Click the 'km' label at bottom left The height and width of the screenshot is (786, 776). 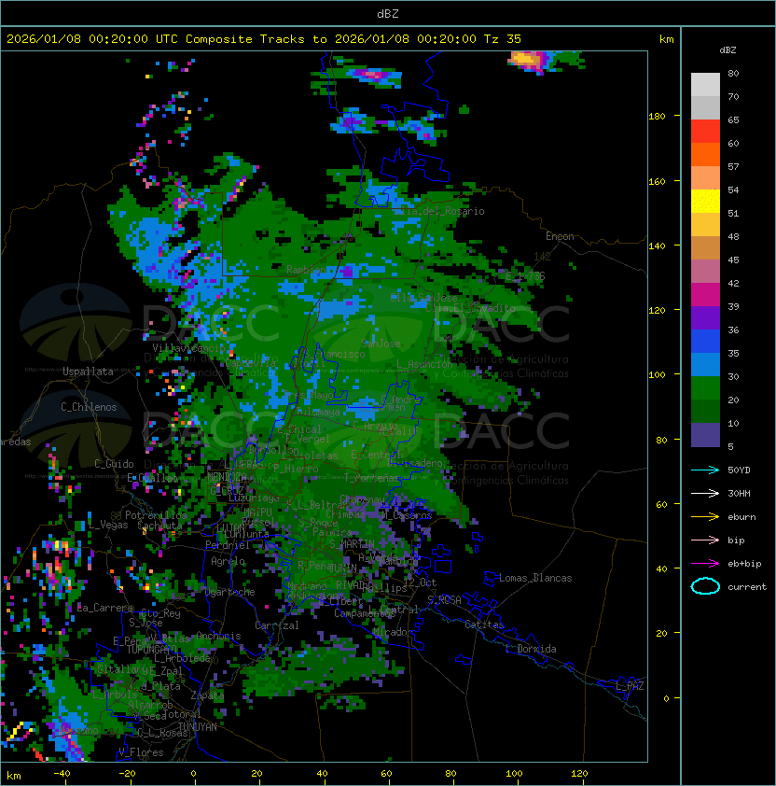14,776
